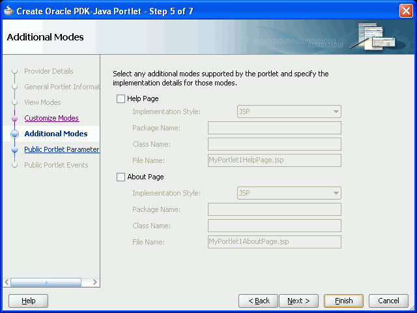This screenshot has height=313, width=417.
Task: Click the steps panel horizontal scrollbar thumb
Action: (x=46, y=282)
